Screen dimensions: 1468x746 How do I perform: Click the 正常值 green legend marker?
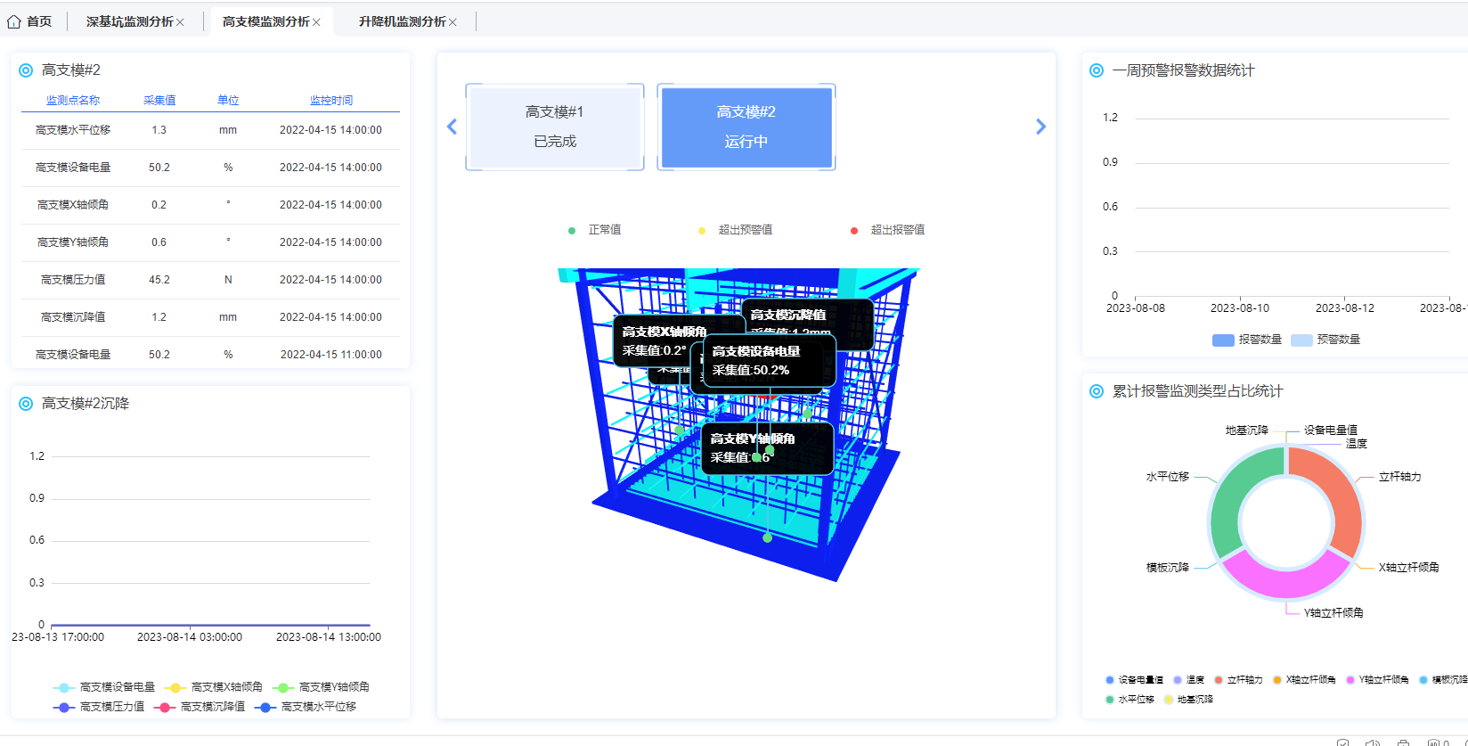click(x=572, y=231)
